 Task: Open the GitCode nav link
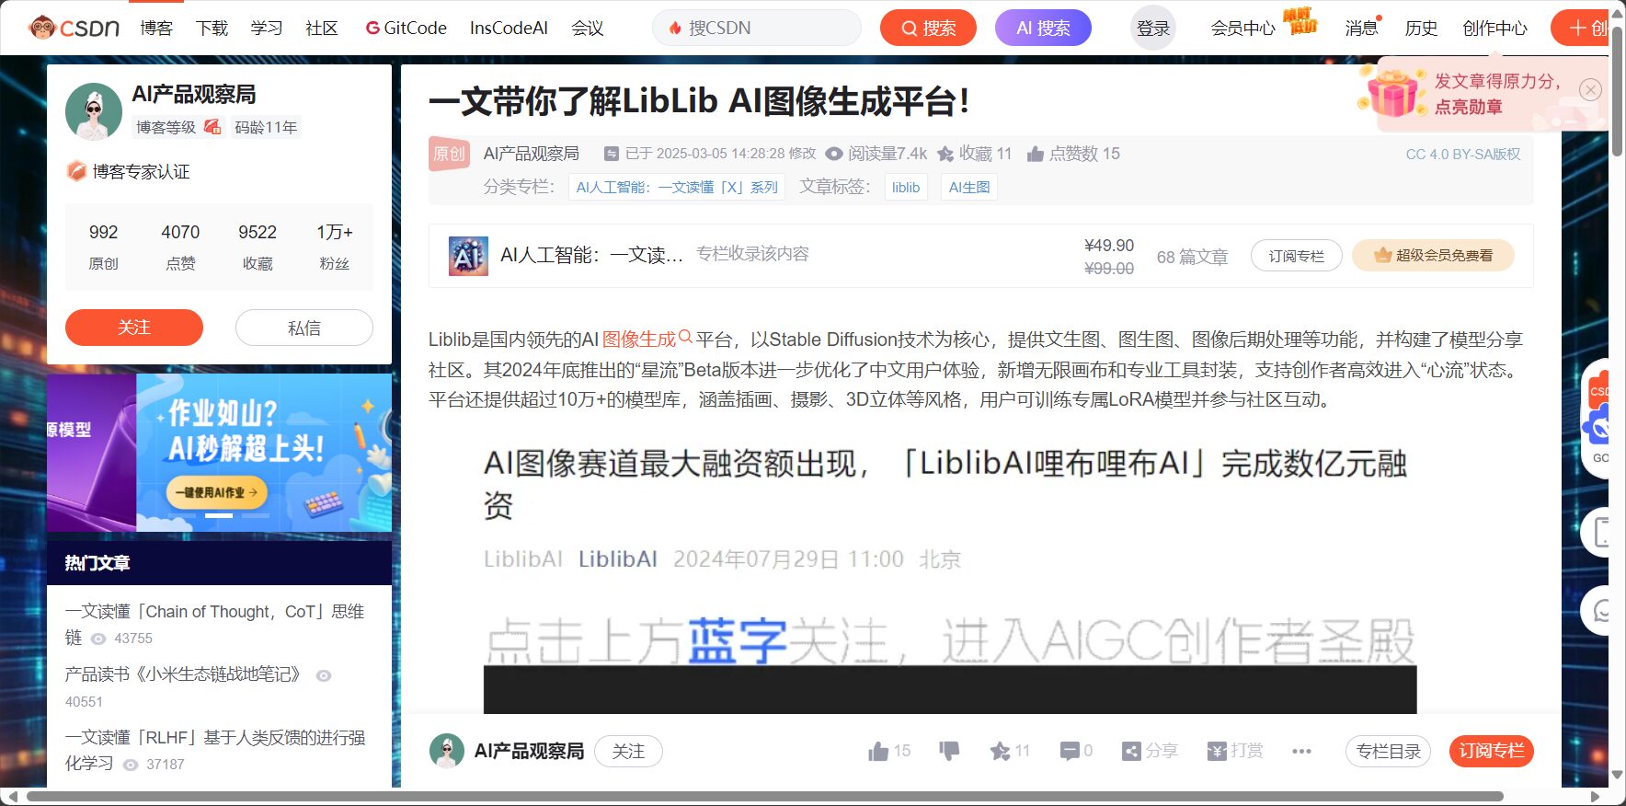coord(406,28)
